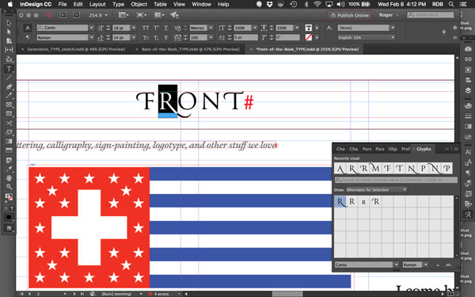Screen dimensions: 475x297
Task: Select the Zoom magnifier tool
Action: (9, 187)
